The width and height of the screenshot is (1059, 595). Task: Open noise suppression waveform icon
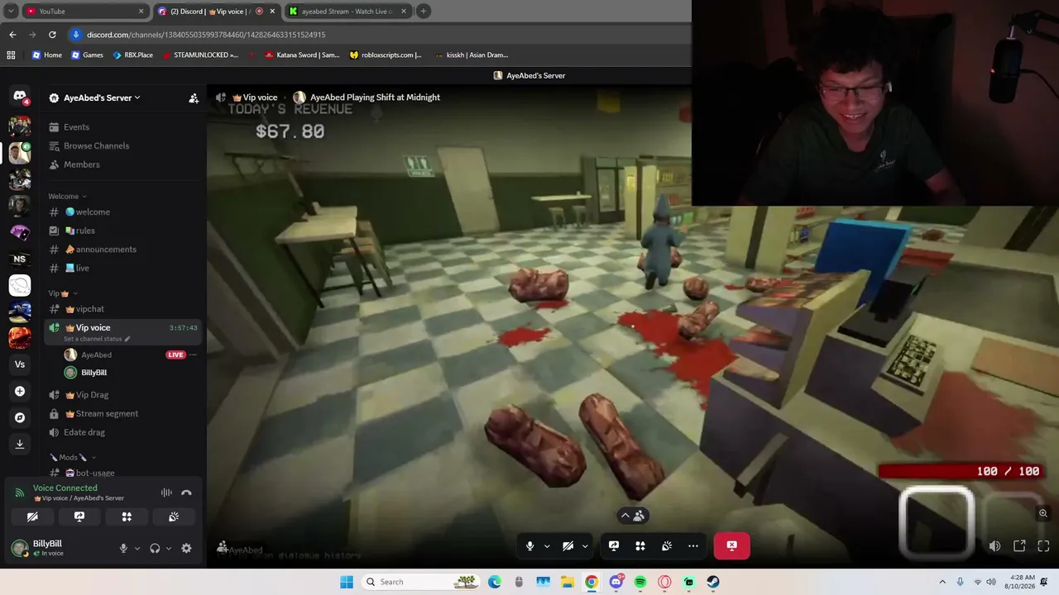(x=166, y=493)
